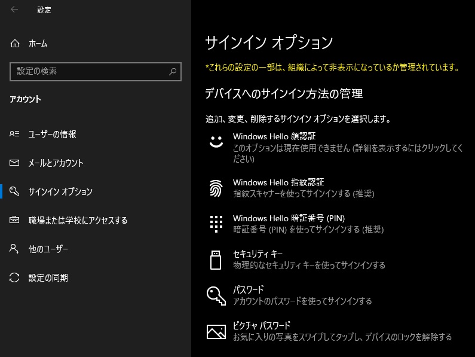This screenshot has width=475, height=357.
Task: Open メールとアカウント page
Action: tap(96, 163)
